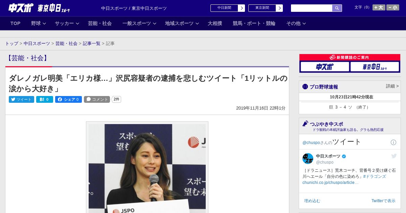Click 詳細 > link in baseball panel

tap(392, 86)
